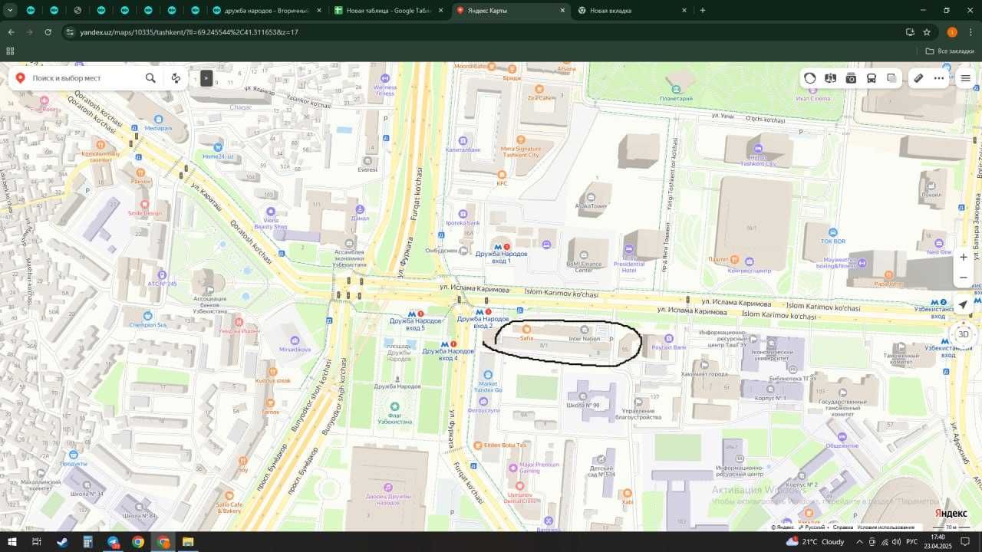Screen dimensions: 982x552
Task: Open Telegram from the taskbar
Action: pyautogui.click(x=114, y=542)
